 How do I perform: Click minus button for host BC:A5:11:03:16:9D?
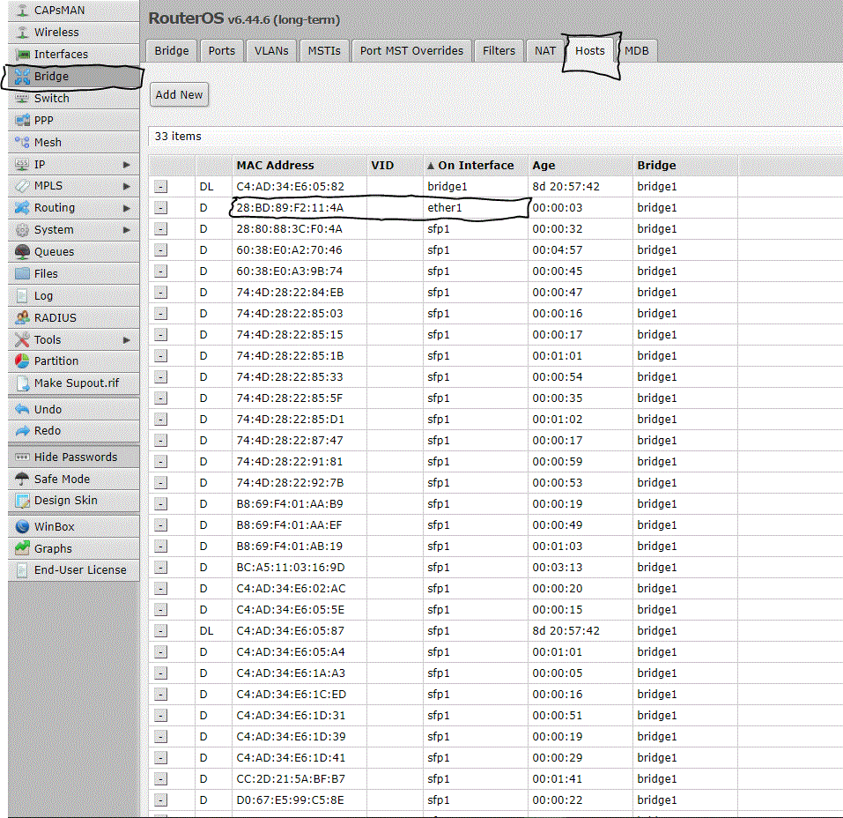point(160,568)
